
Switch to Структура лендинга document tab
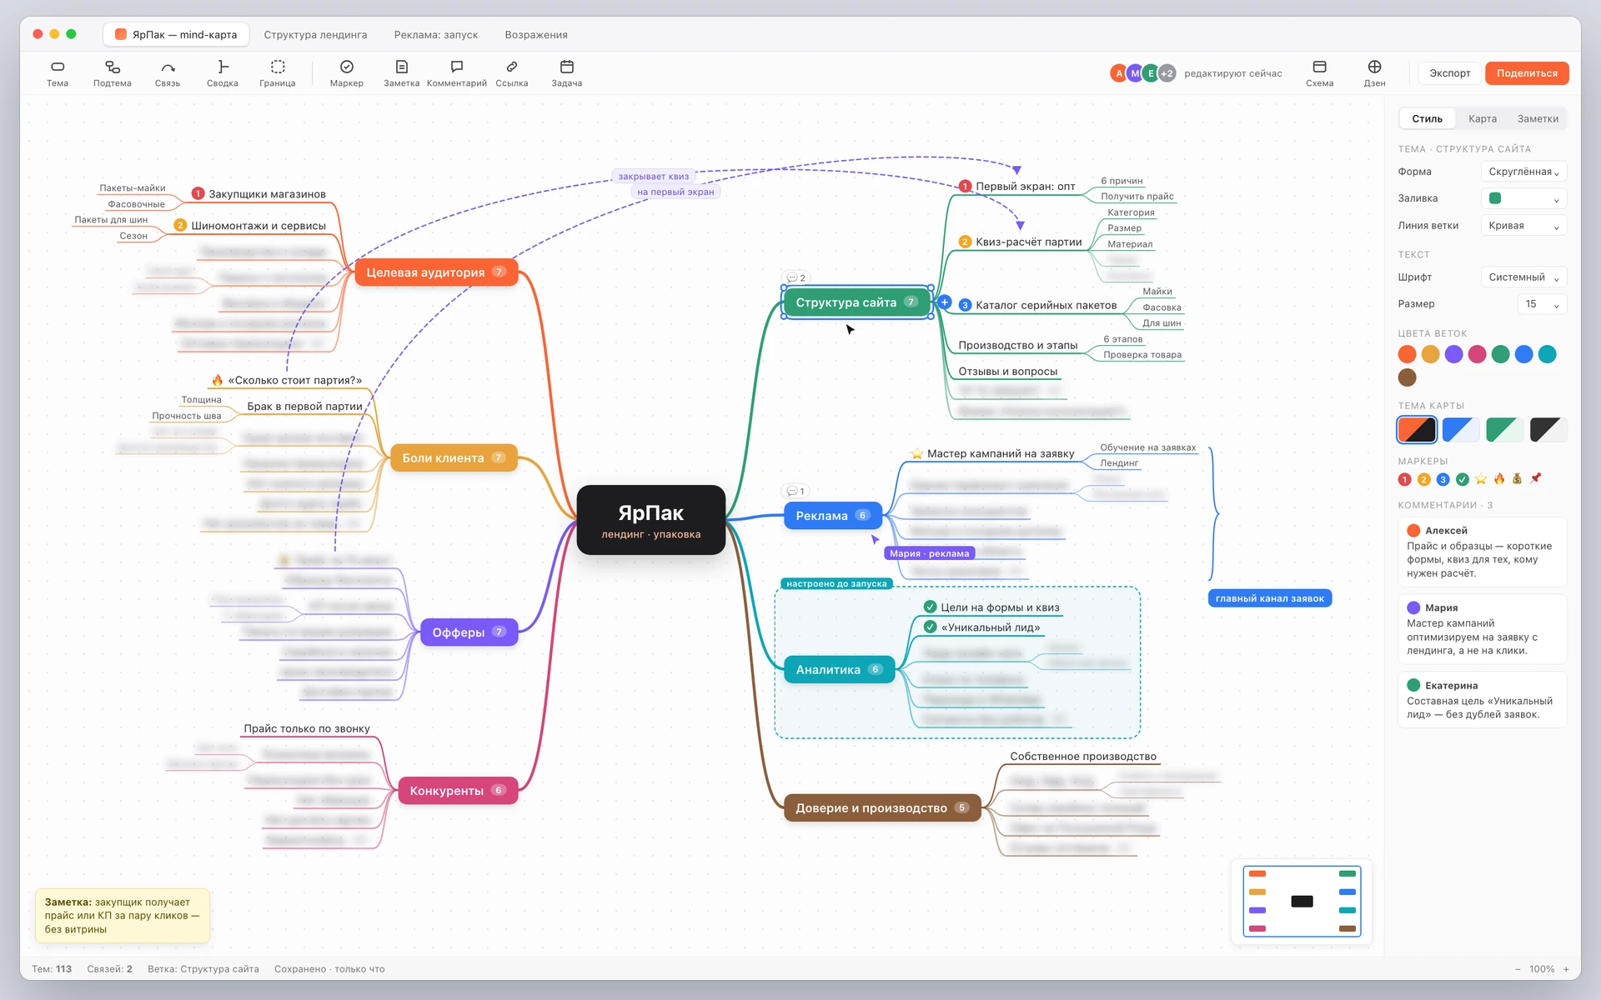pos(315,34)
